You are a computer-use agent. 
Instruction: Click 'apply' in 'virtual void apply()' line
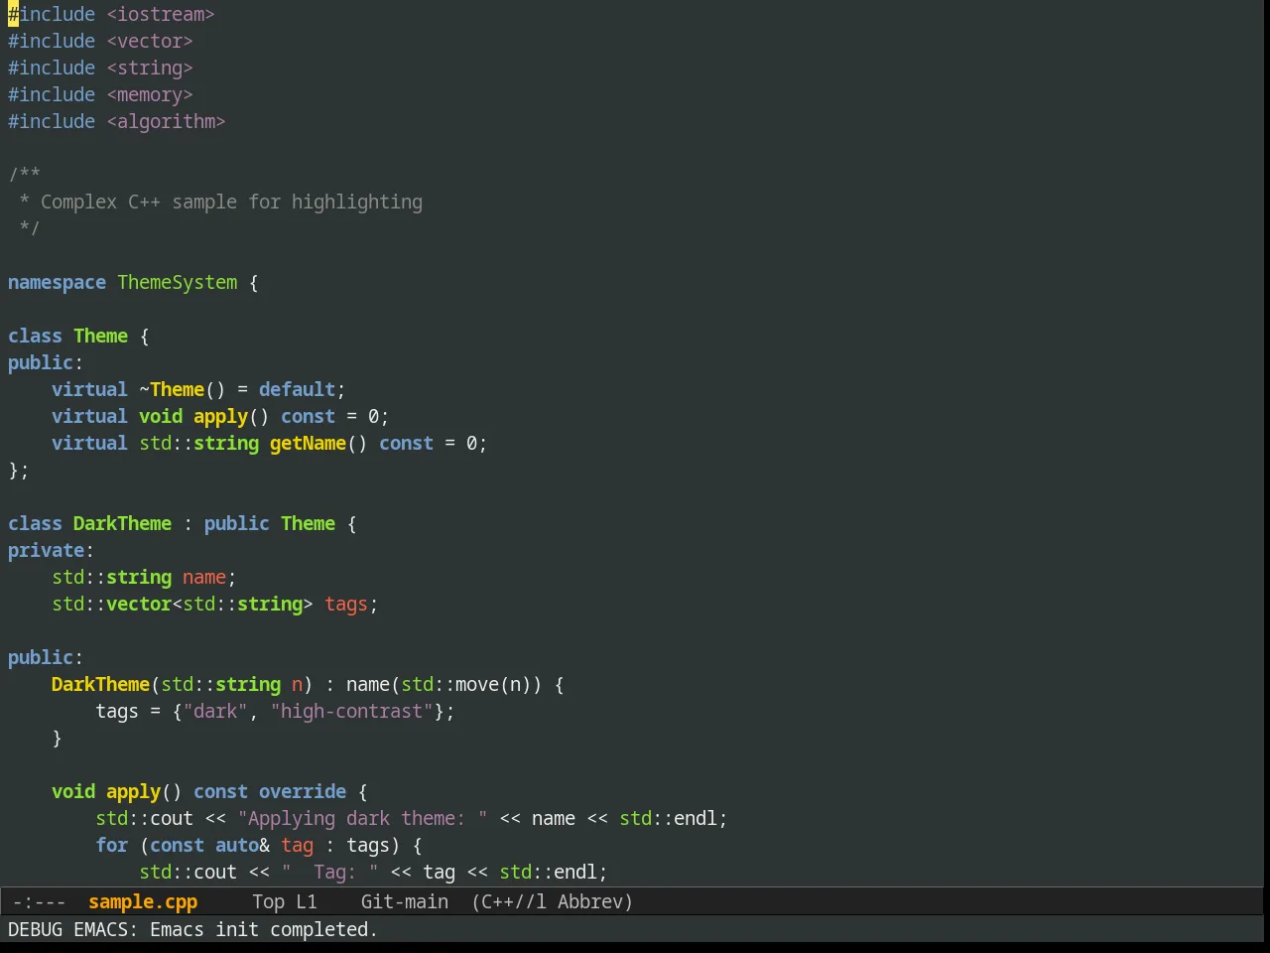coord(220,416)
